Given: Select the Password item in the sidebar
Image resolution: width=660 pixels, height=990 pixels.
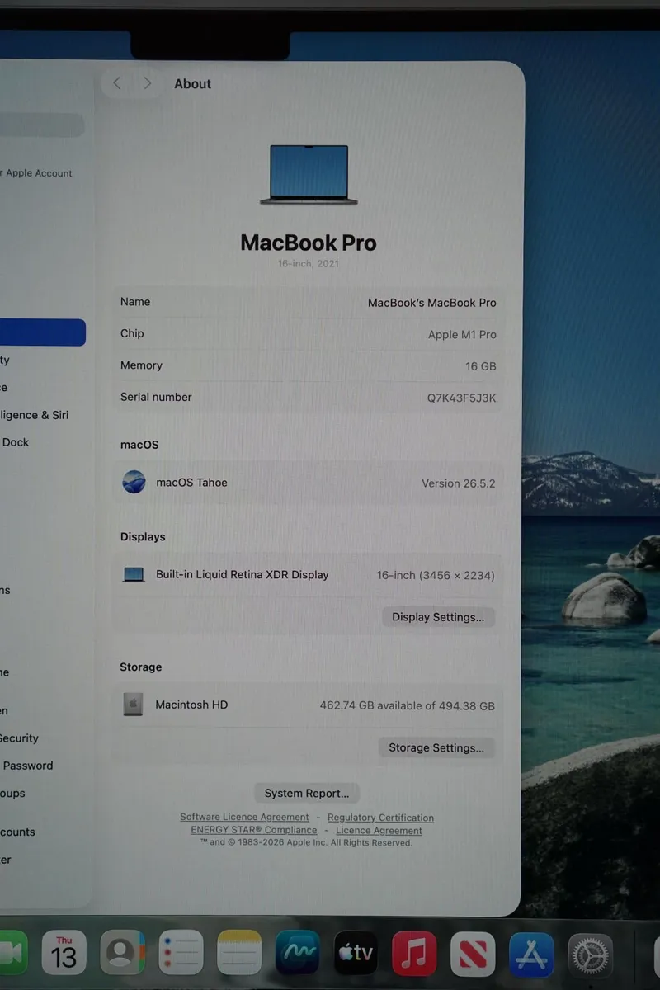Looking at the screenshot, I should point(28,766).
